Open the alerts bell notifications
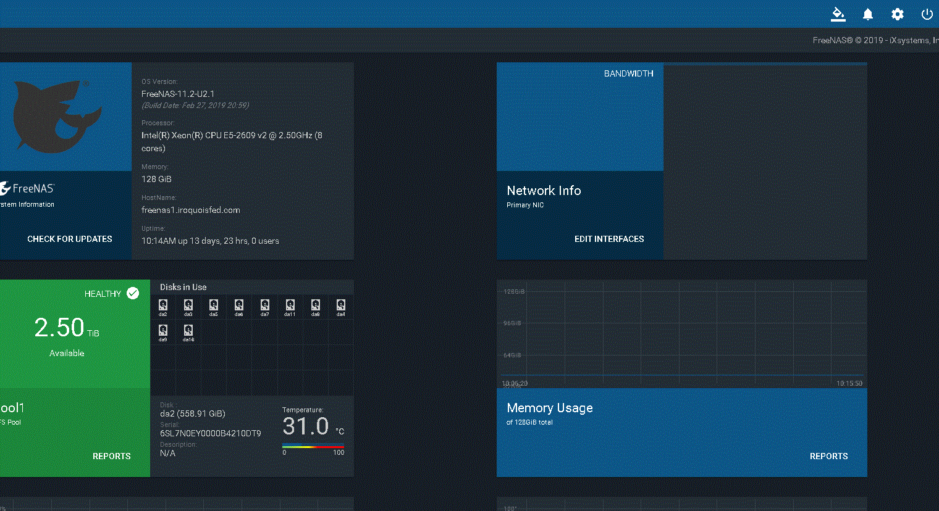 [868, 14]
